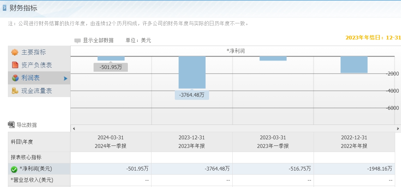The height and width of the screenshot is (187, 401).
Task: Click the -501.95万 chart data label
Action: pyautogui.click(x=110, y=67)
